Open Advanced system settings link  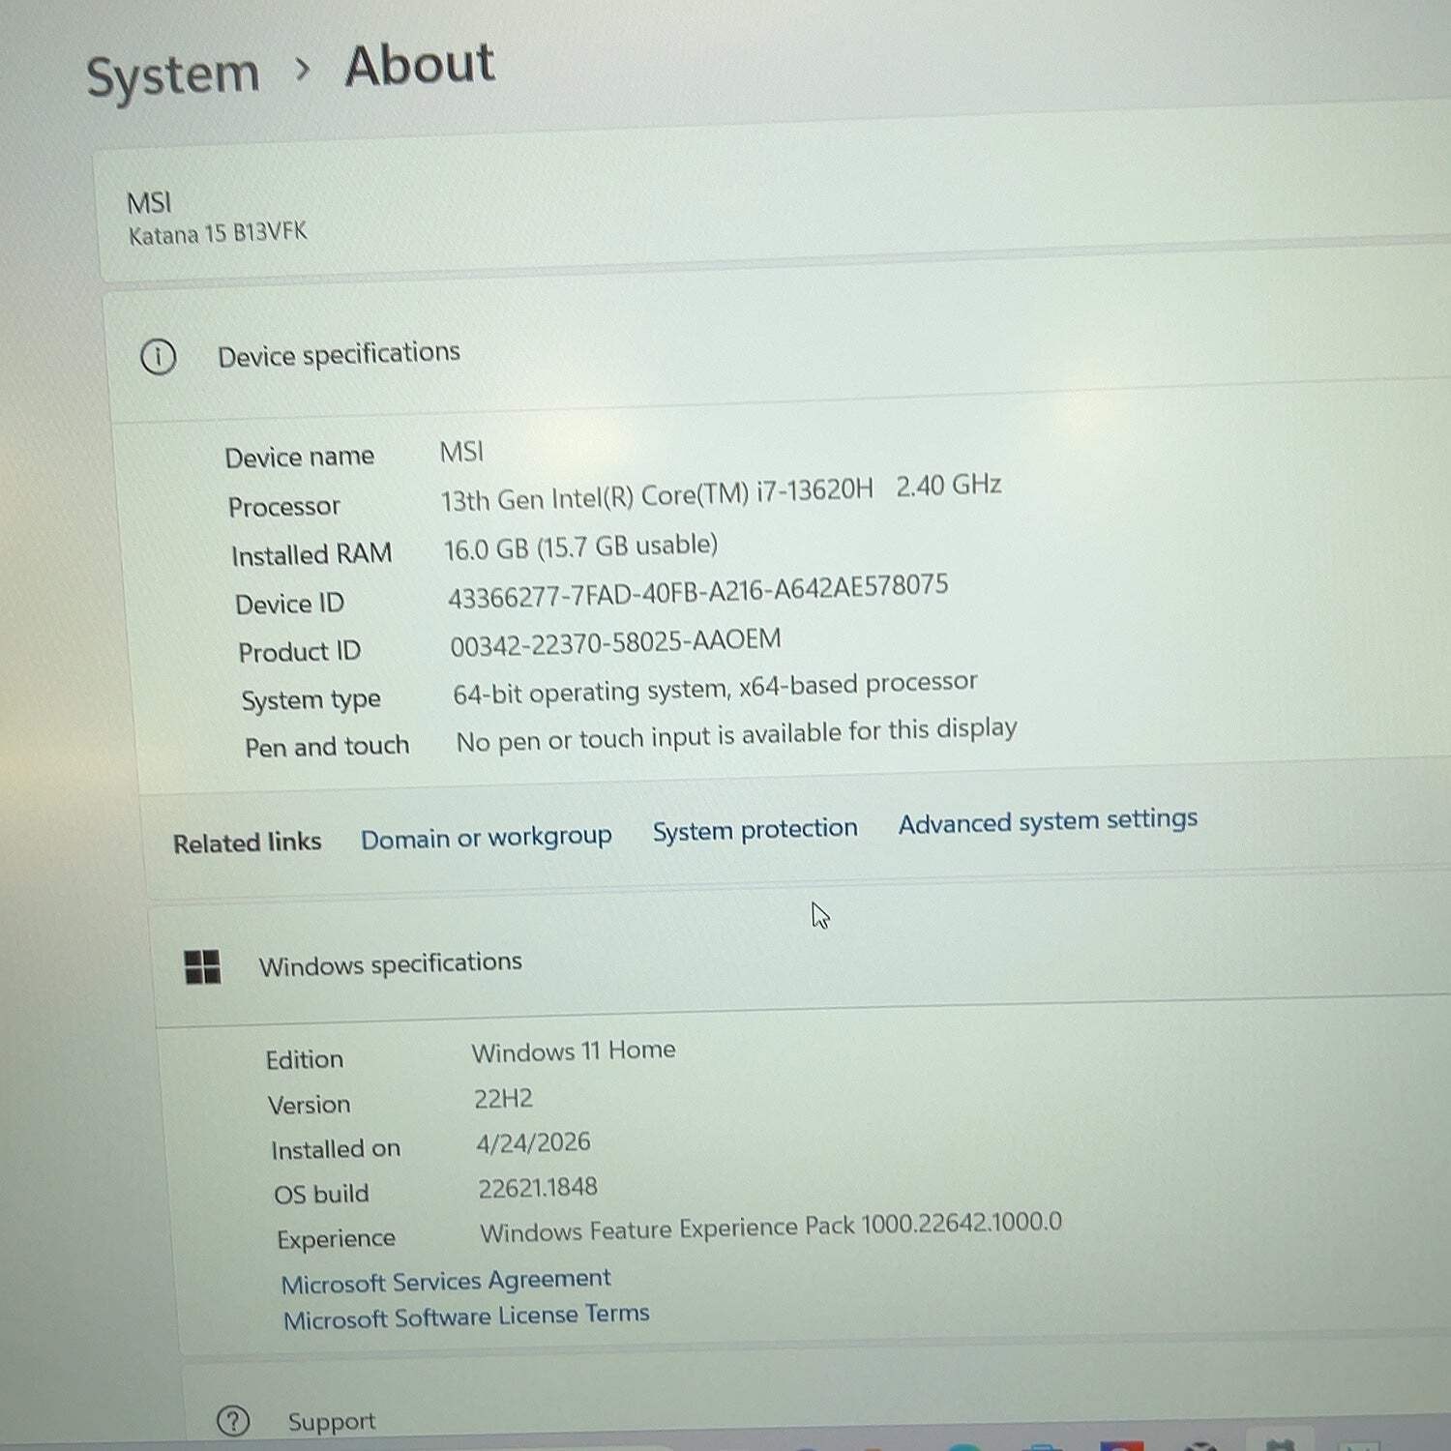coord(1048,821)
